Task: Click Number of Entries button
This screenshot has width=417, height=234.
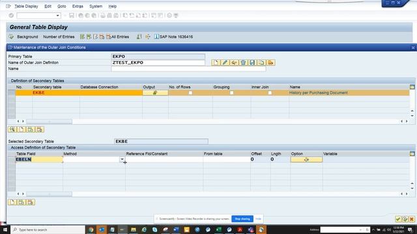Action: click(x=59, y=37)
